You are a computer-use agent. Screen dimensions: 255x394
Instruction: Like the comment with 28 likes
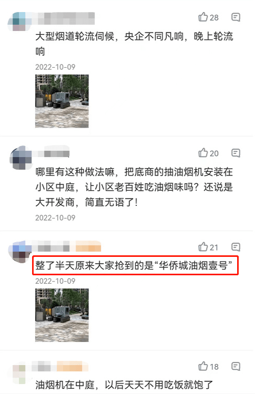coord(208,17)
